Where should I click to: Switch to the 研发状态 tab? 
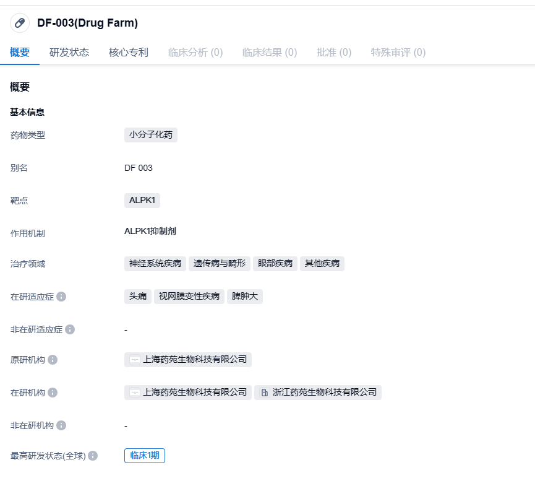click(x=69, y=53)
